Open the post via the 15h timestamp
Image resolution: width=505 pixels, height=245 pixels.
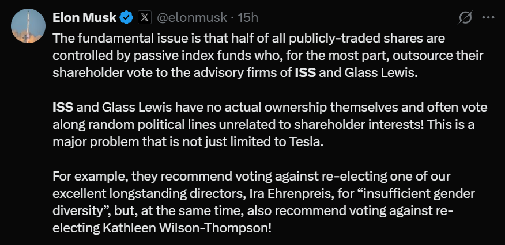(x=248, y=18)
